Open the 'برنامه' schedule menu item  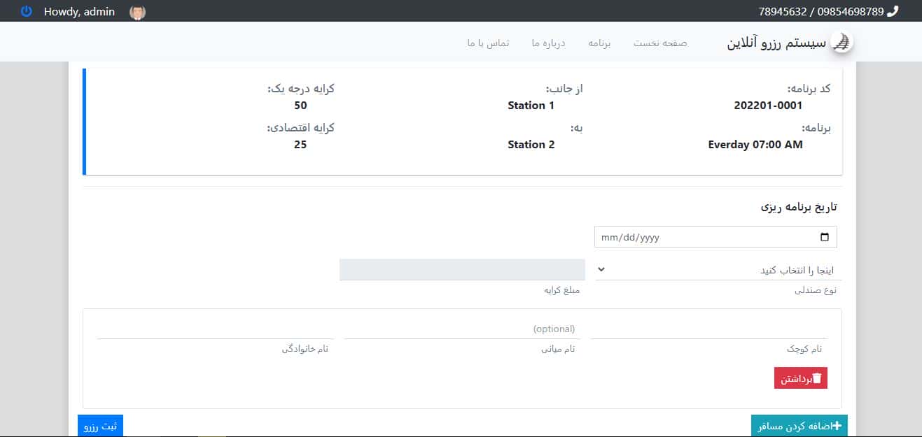tap(599, 43)
